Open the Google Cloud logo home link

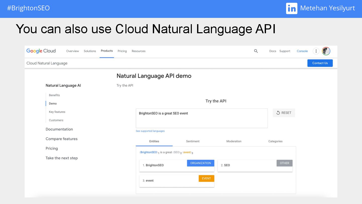click(41, 51)
